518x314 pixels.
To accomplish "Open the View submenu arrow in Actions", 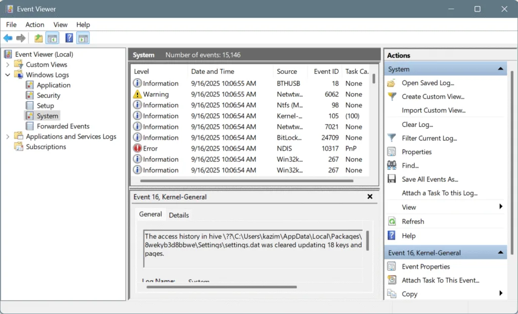I will pos(501,207).
